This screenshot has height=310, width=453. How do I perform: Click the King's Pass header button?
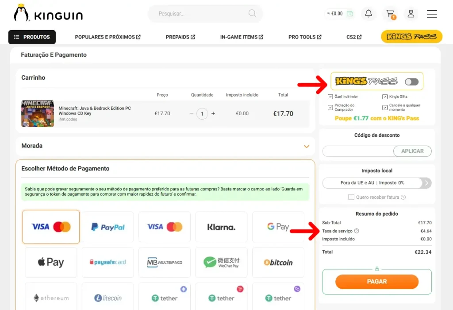tap(411, 37)
